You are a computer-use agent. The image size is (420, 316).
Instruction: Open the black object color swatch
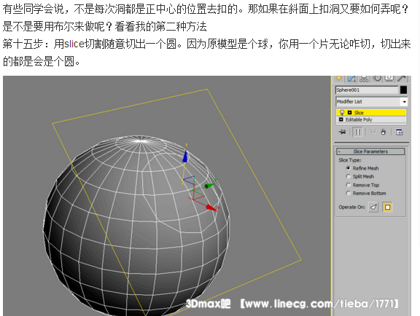coord(403,90)
